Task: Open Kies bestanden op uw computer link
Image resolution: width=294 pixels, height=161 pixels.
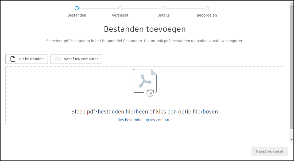Action: click(x=145, y=120)
